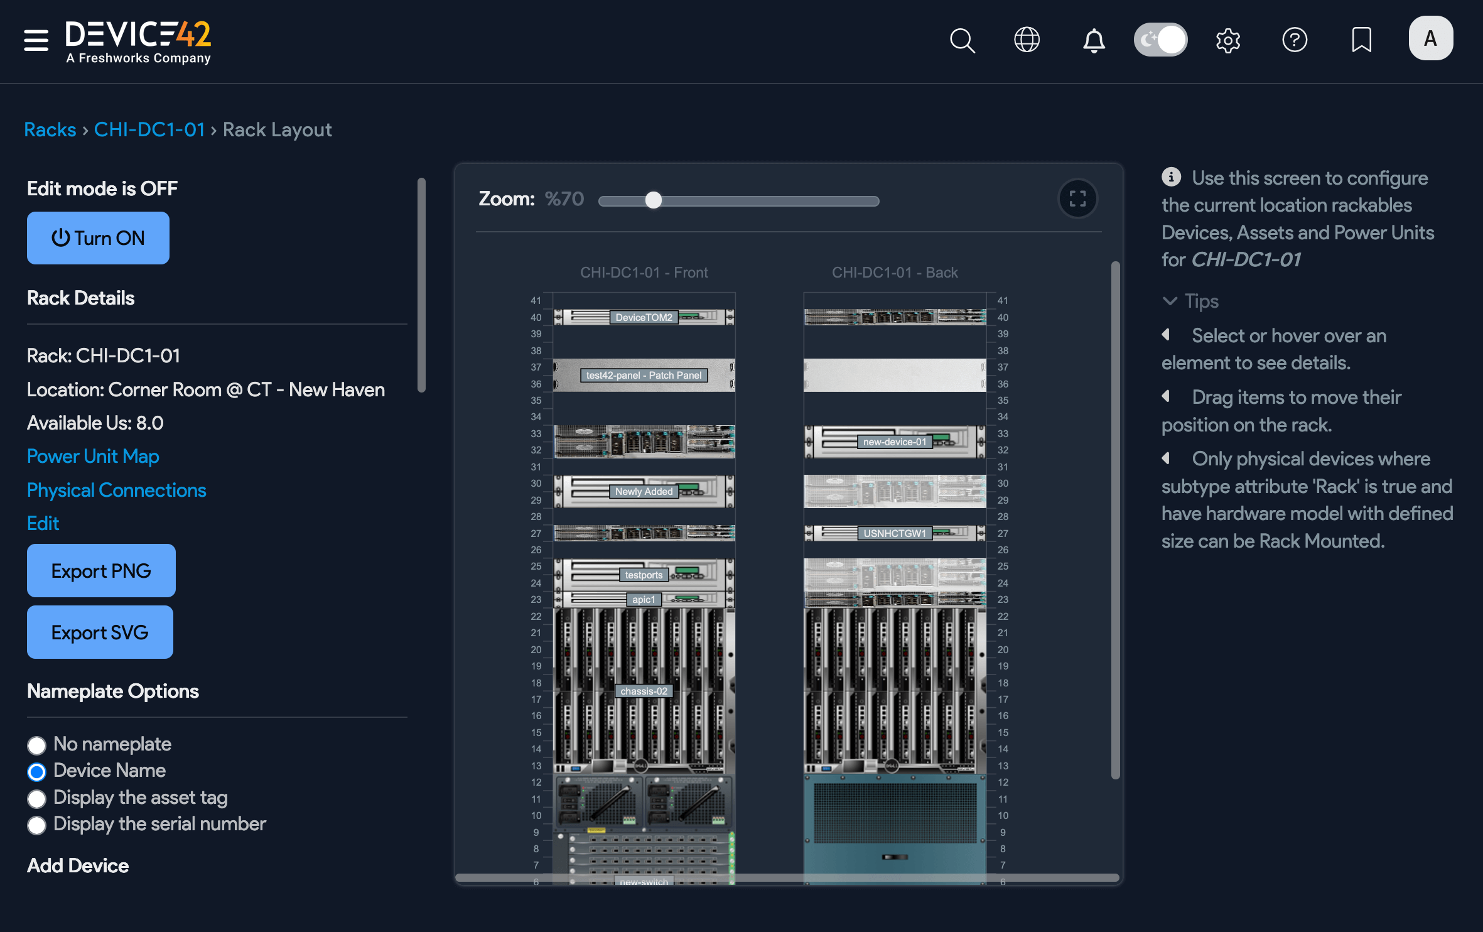Image resolution: width=1483 pixels, height=932 pixels.
Task: Click the globe language icon
Action: 1027,40
